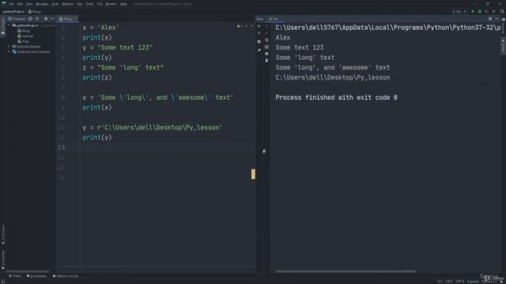Screen dimensions: 506x284
Task: Open the Problems tool window
Action: click(36, 276)
